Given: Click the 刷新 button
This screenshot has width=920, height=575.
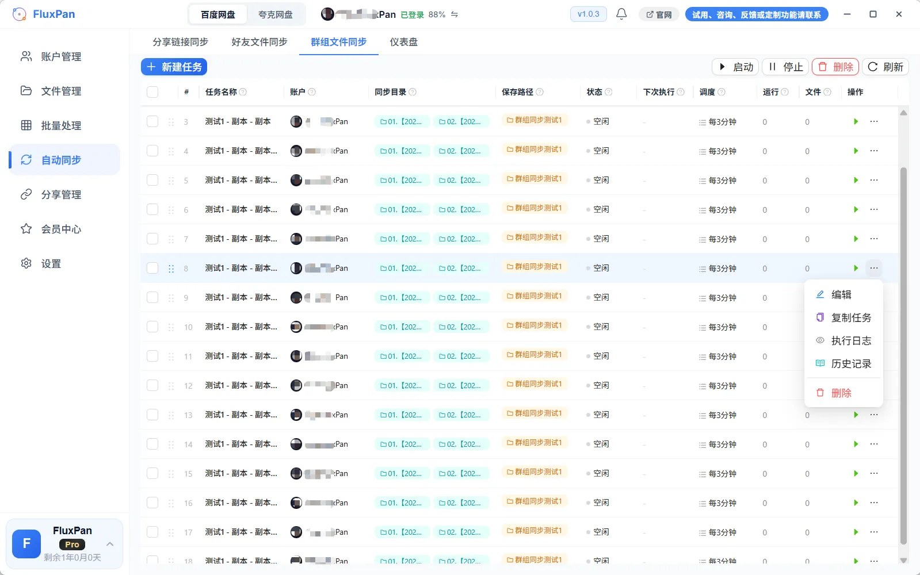Looking at the screenshot, I should 885,67.
